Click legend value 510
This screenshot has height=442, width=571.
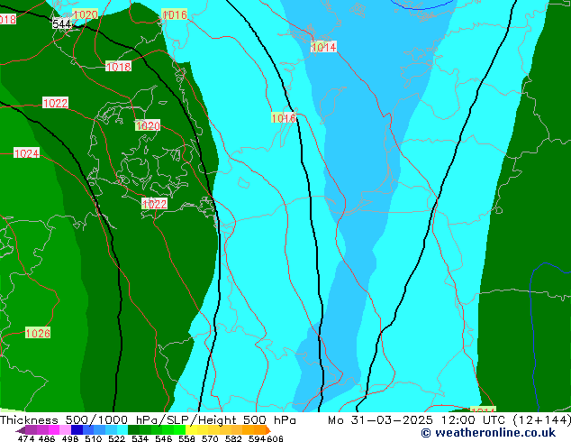click(x=94, y=438)
